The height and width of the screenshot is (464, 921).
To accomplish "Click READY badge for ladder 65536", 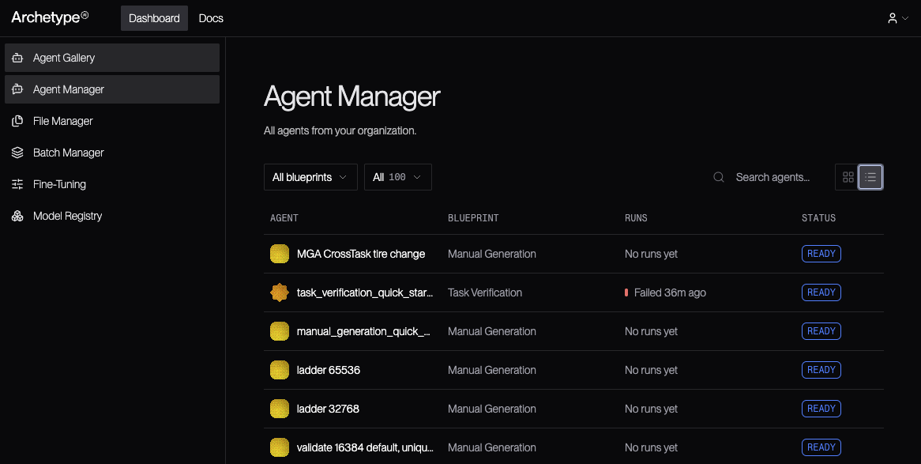I will coord(821,370).
